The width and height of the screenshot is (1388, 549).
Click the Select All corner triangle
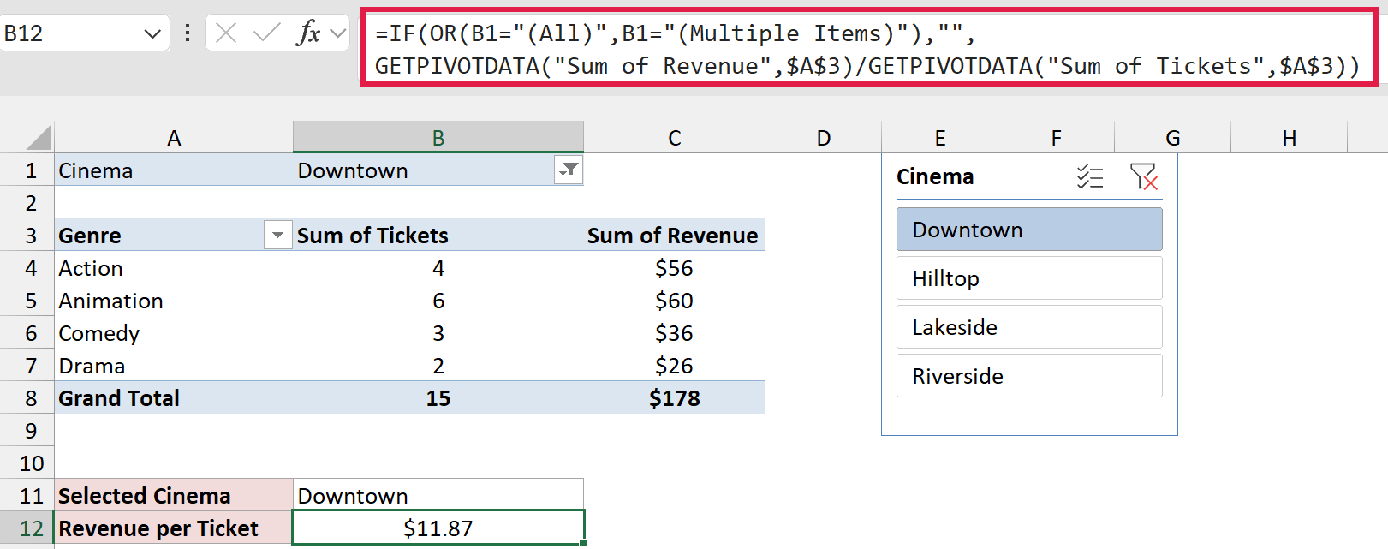point(39,137)
